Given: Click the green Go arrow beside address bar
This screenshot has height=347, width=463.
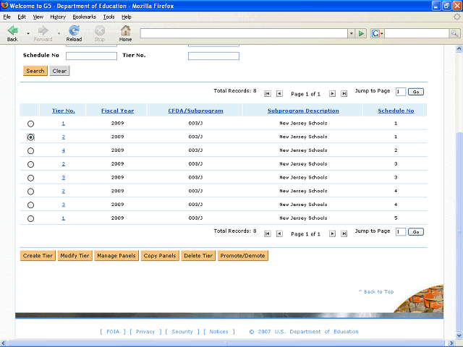Looking at the screenshot, I should pos(361,33).
